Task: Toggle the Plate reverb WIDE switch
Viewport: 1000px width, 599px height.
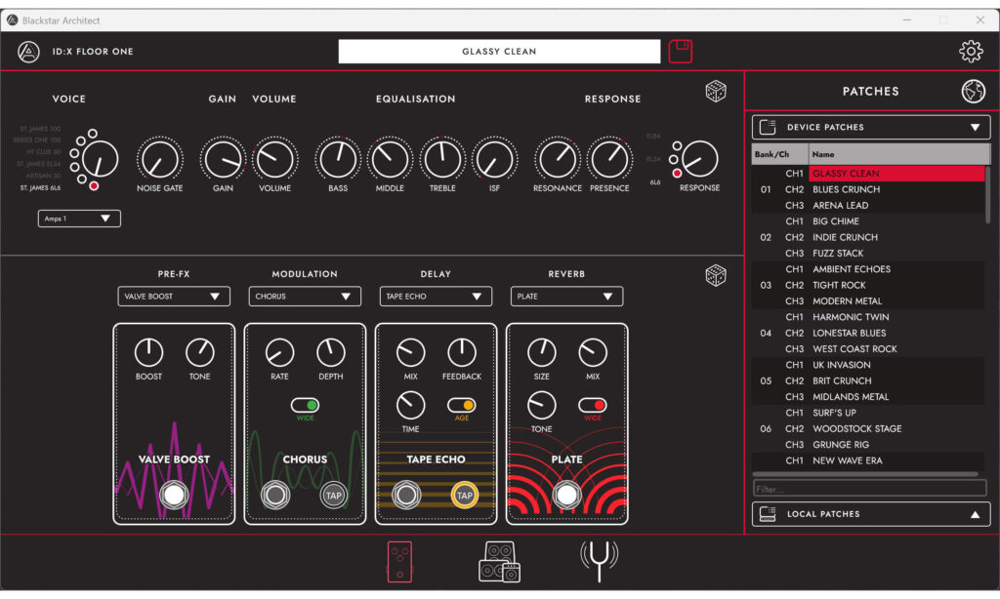Action: pos(592,405)
